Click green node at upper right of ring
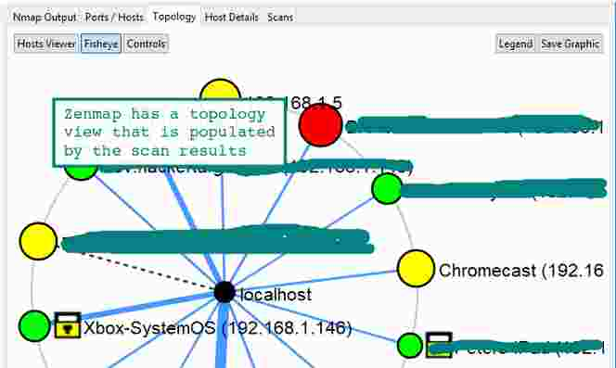Viewport: 616px width, 368px height. tap(387, 189)
